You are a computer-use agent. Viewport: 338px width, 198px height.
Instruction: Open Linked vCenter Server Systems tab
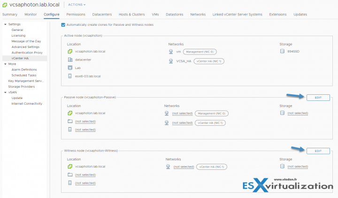tap(238, 15)
